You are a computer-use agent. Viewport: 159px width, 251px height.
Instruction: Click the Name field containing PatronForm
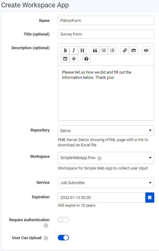point(106,20)
